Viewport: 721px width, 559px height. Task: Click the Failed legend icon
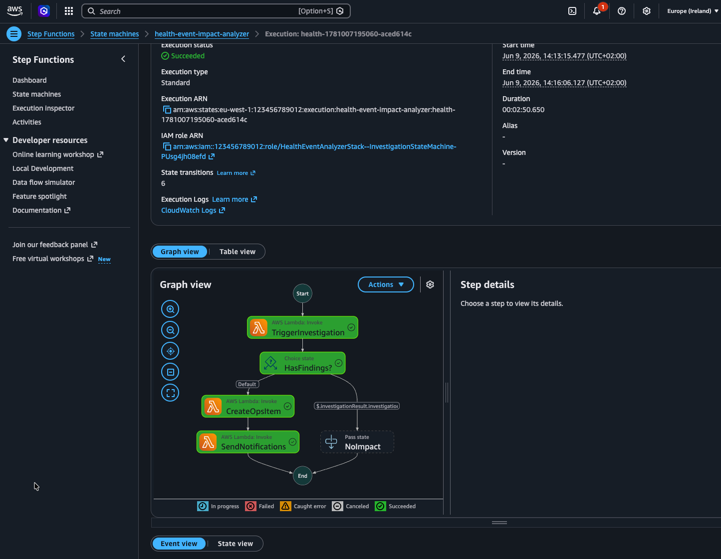click(x=250, y=506)
